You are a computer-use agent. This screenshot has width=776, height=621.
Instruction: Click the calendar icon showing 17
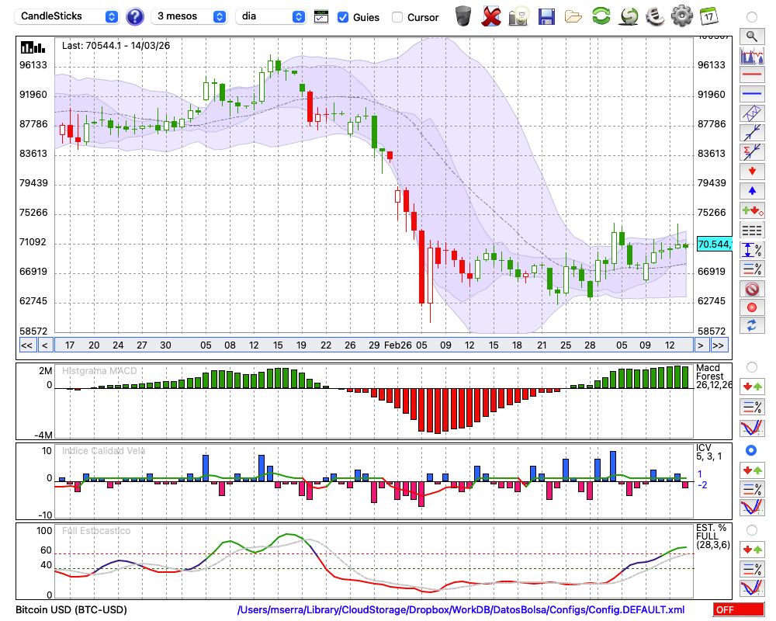[708, 16]
